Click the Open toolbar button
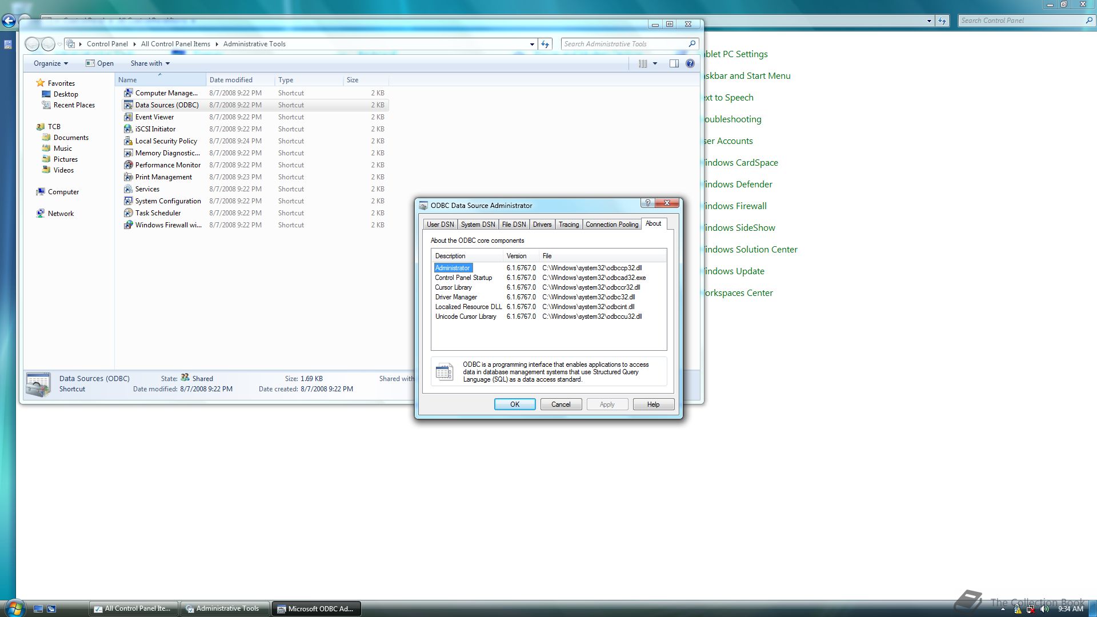The image size is (1097, 617). point(99,63)
